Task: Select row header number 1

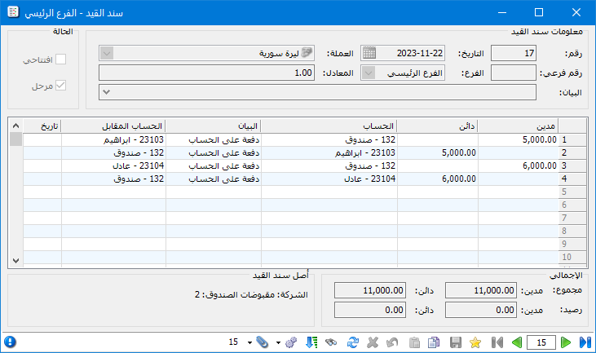Action: coord(572,139)
